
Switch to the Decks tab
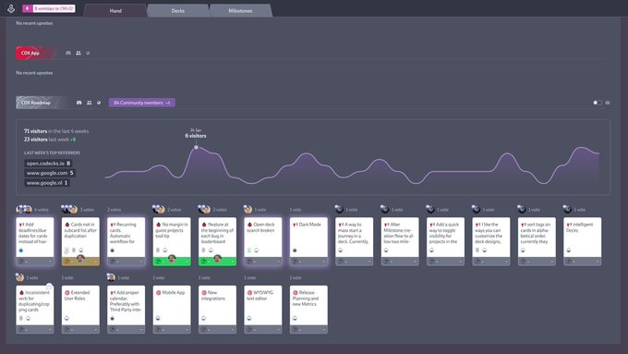tap(178, 11)
